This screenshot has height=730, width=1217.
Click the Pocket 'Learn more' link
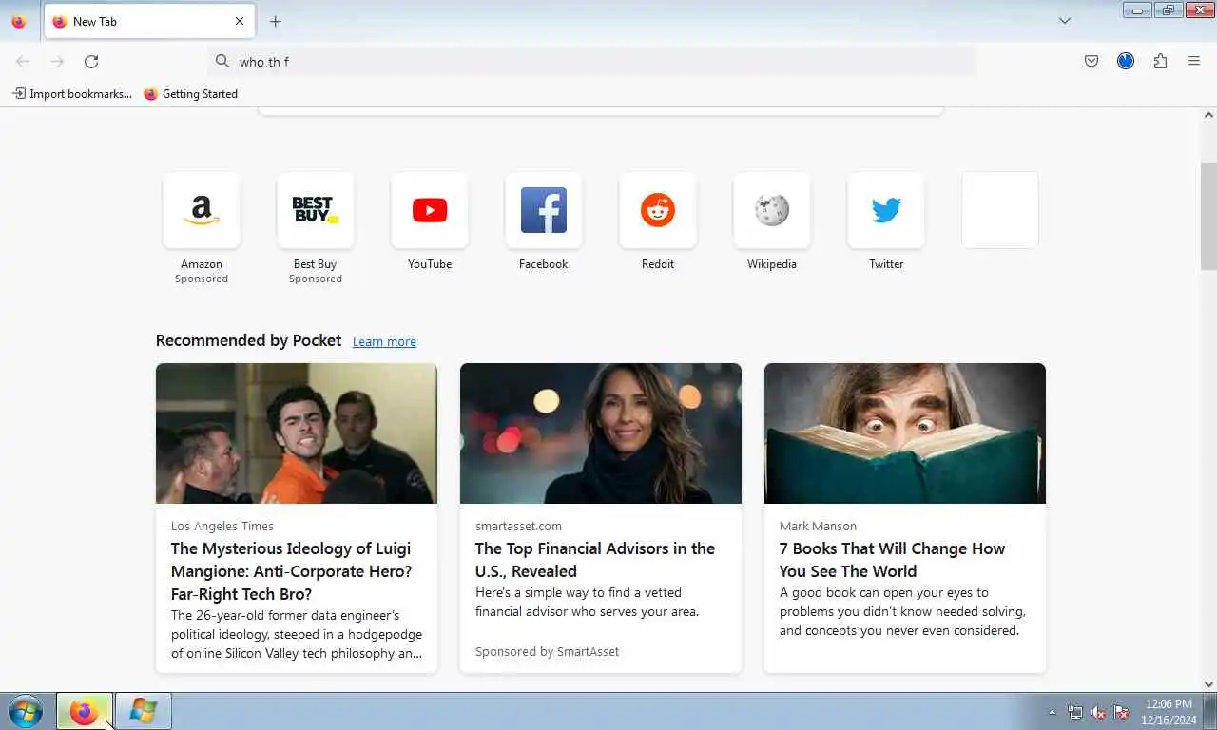click(384, 342)
